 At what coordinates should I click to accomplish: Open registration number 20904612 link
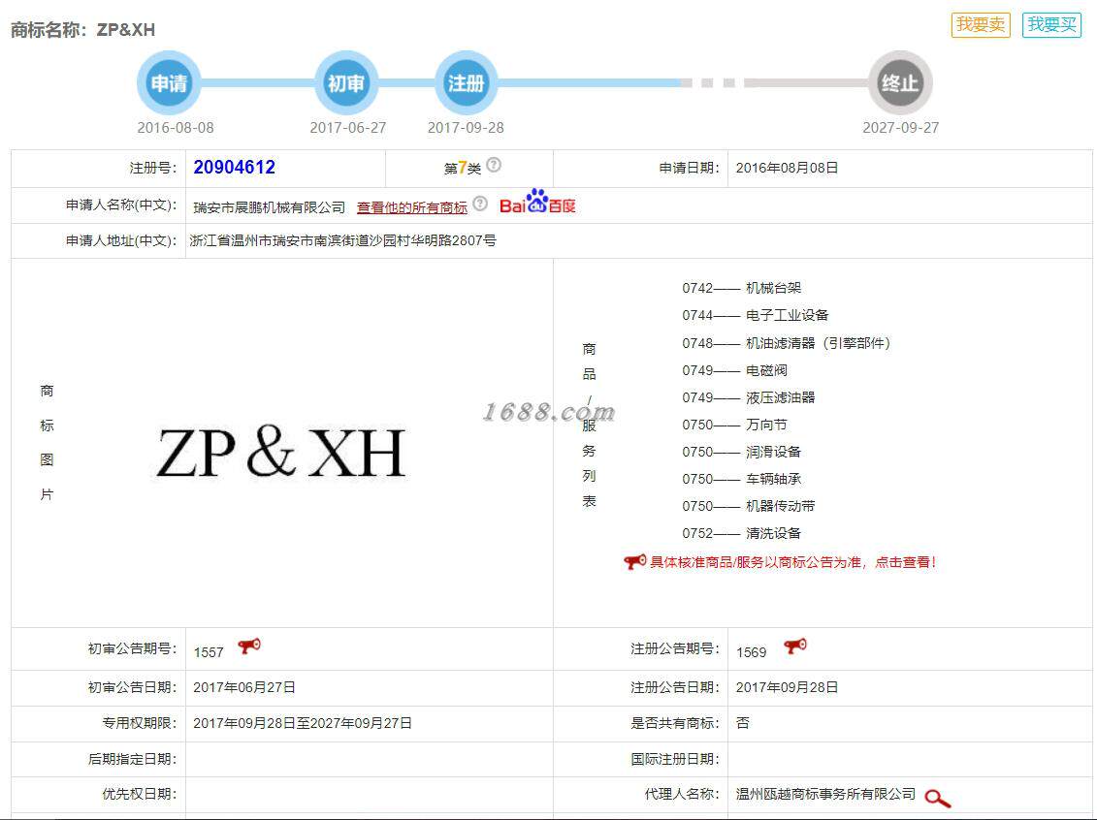[x=235, y=167]
